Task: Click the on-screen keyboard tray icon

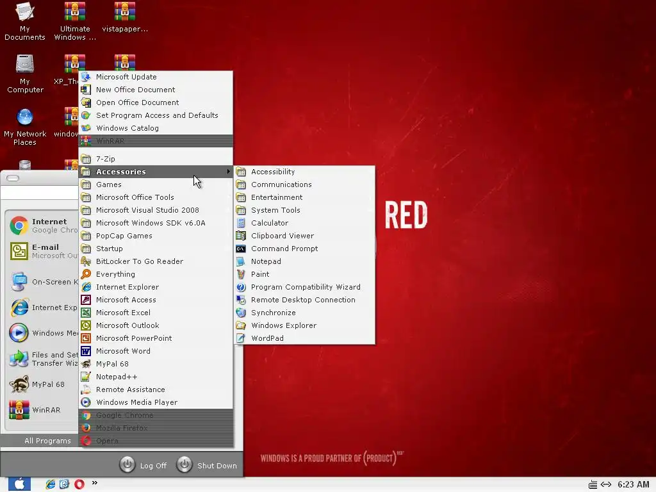Action: pos(593,485)
